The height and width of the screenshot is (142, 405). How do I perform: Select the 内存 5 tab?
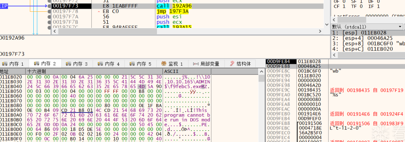click(140, 64)
